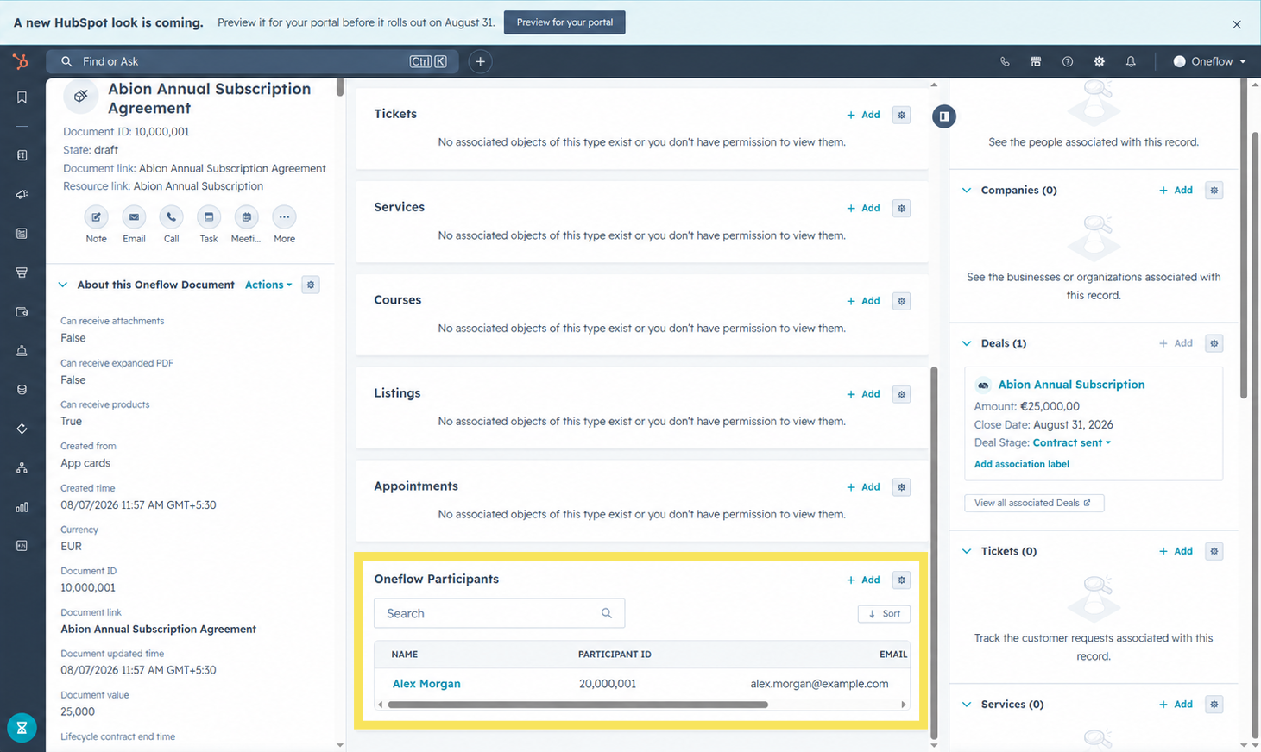Click Add association label

tap(1021, 464)
